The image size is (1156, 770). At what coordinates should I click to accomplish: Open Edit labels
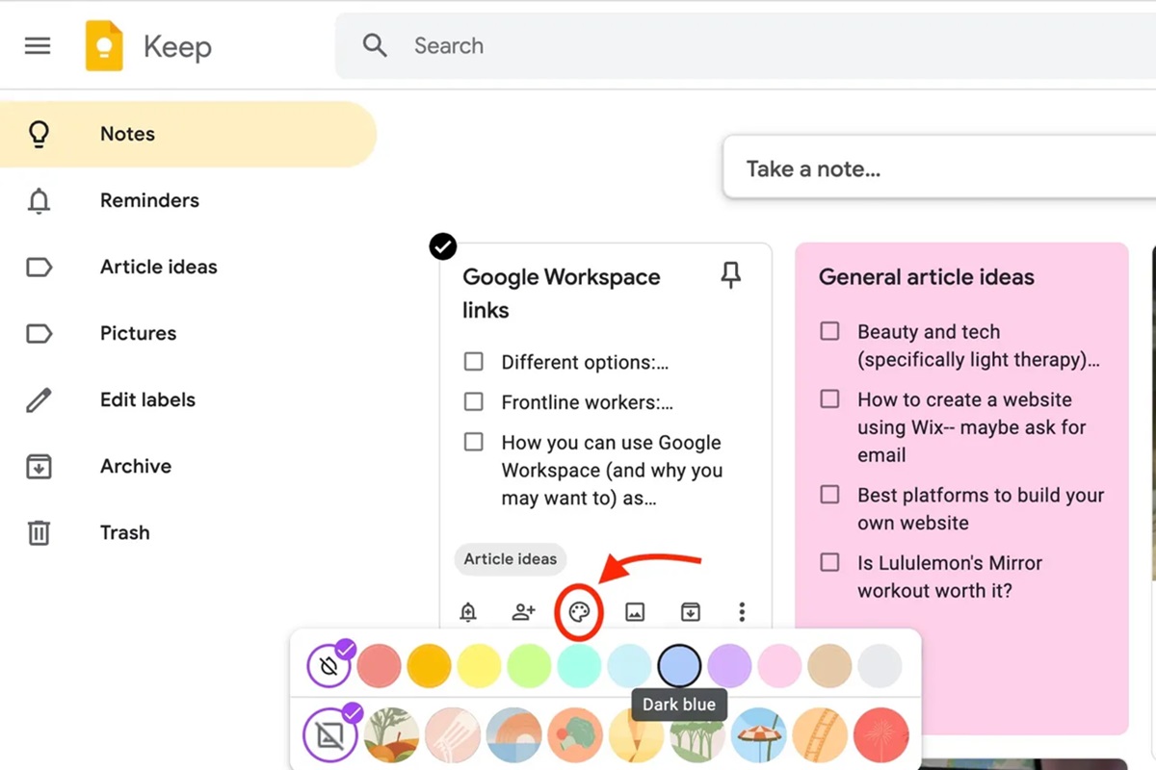point(188,399)
